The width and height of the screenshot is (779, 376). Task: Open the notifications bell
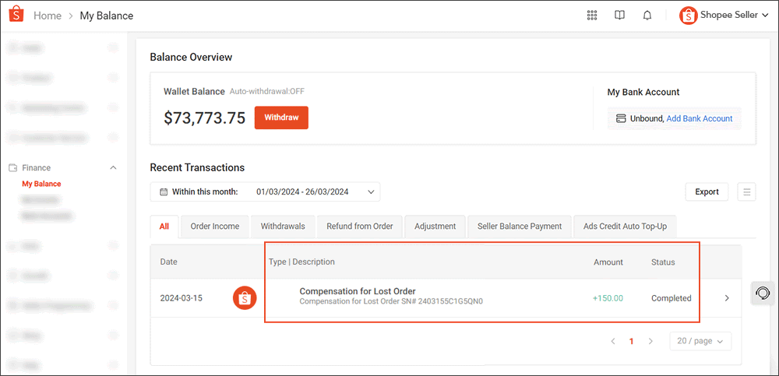(647, 16)
